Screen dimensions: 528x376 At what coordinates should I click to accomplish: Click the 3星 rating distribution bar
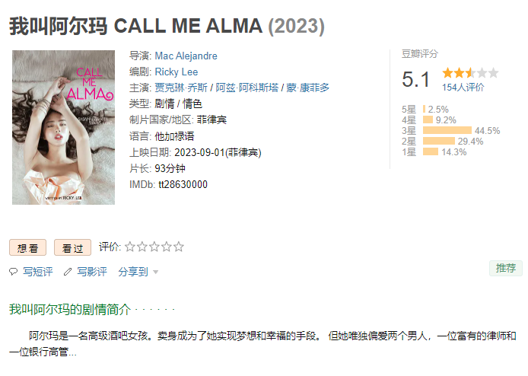(447, 130)
